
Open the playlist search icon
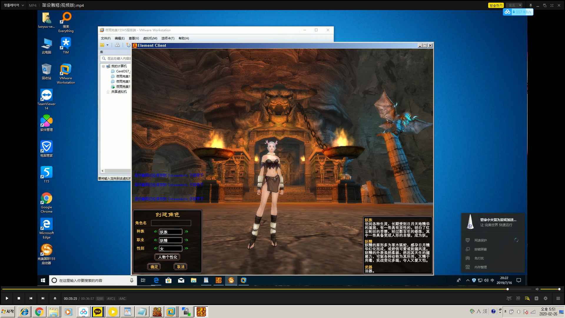pyautogui.click(x=527, y=298)
